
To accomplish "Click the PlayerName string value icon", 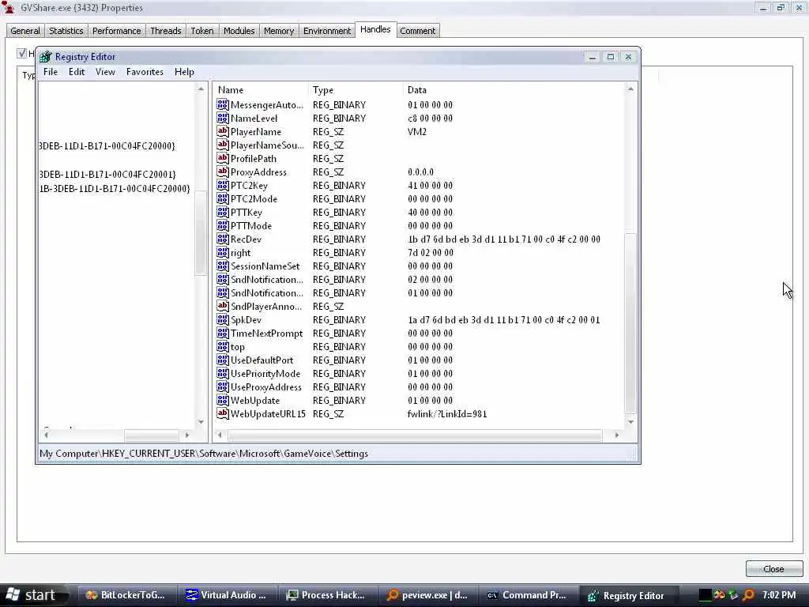I will (x=222, y=132).
